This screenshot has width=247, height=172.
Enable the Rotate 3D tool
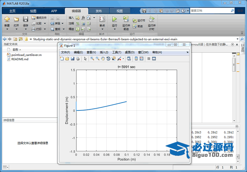point(108,58)
